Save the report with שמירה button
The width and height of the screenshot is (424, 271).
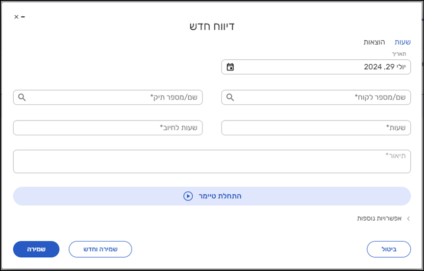point(36,249)
